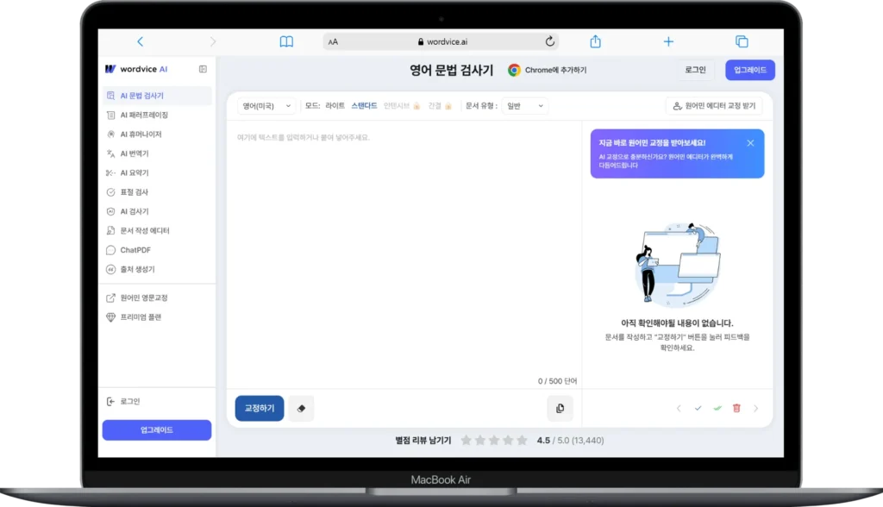Rate five stars in 별점 리뷰
Viewport: 883px width, 507px height.
(522, 441)
